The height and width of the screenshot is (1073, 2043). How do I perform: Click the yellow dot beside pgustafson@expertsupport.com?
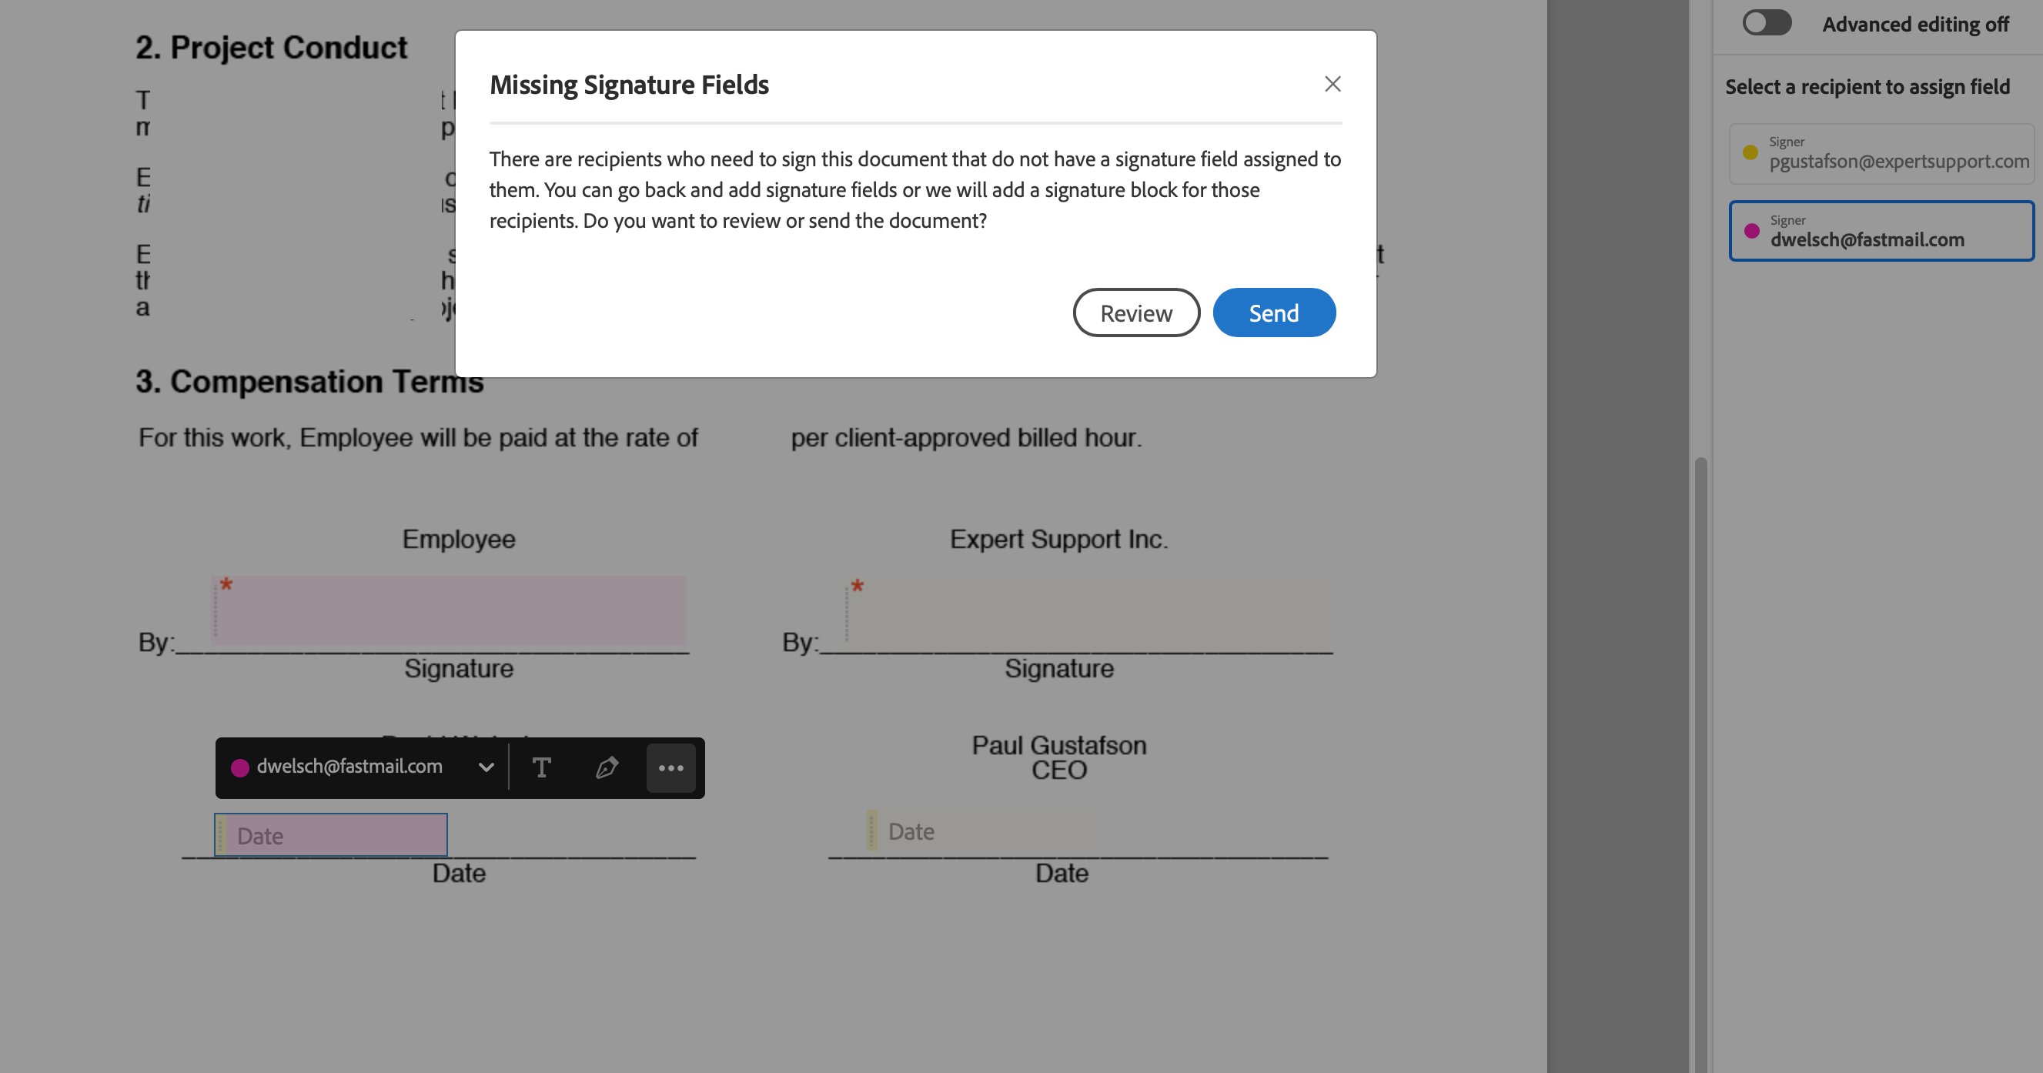tap(1750, 153)
